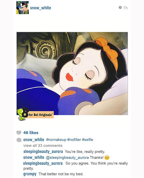View the 46 likes list

coord(31,133)
